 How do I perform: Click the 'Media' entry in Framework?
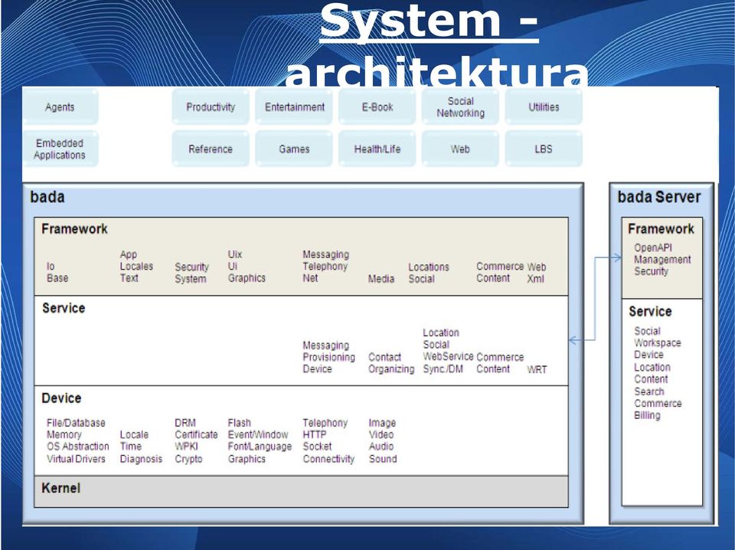(381, 279)
